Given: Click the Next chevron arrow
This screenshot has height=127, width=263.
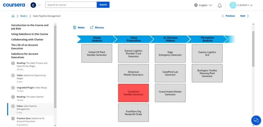Looking at the screenshot, I should [248, 16].
